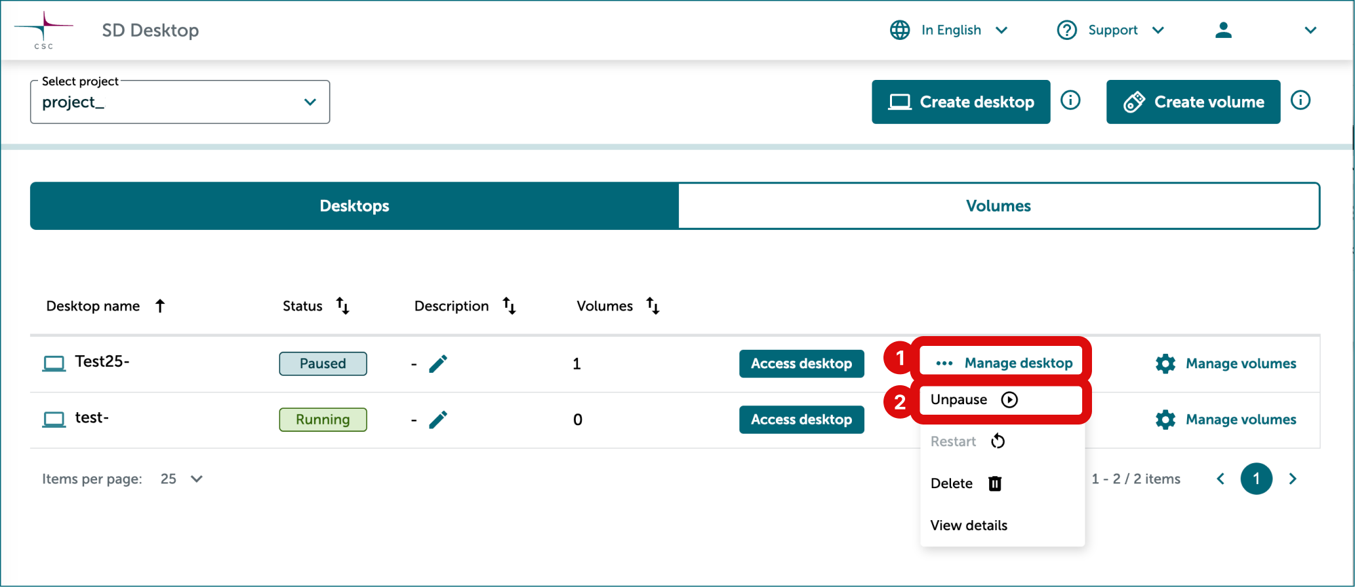Viewport: 1355px width, 587px height.
Task: Open the Select project dropdown
Action: click(x=180, y=102)
